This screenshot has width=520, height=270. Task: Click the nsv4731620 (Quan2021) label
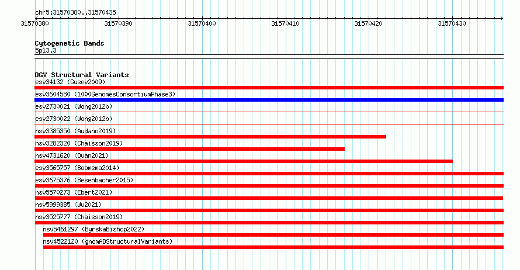(x=72, y=155)
